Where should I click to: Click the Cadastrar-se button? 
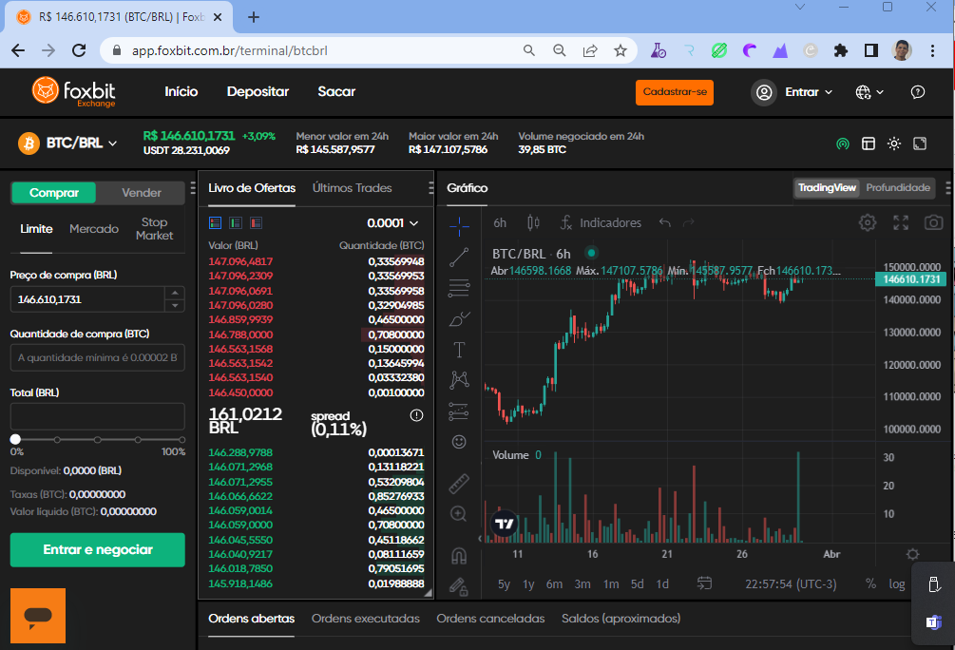coord(675,92)
